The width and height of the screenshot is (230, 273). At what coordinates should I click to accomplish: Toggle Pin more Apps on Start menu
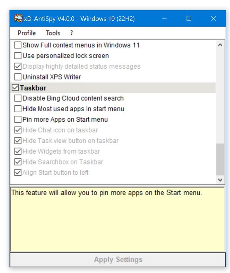coord(18,119)
